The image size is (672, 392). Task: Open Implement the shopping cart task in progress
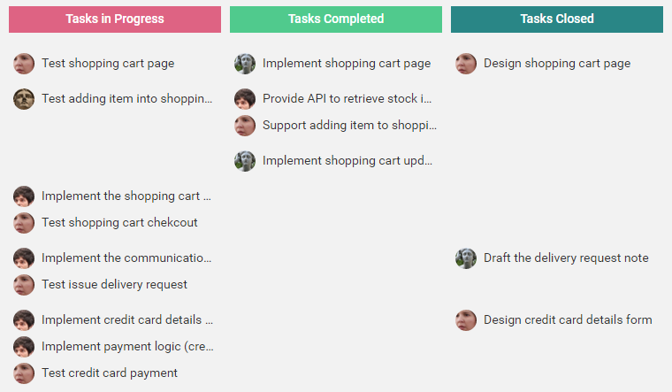click(x=126, y=196)
